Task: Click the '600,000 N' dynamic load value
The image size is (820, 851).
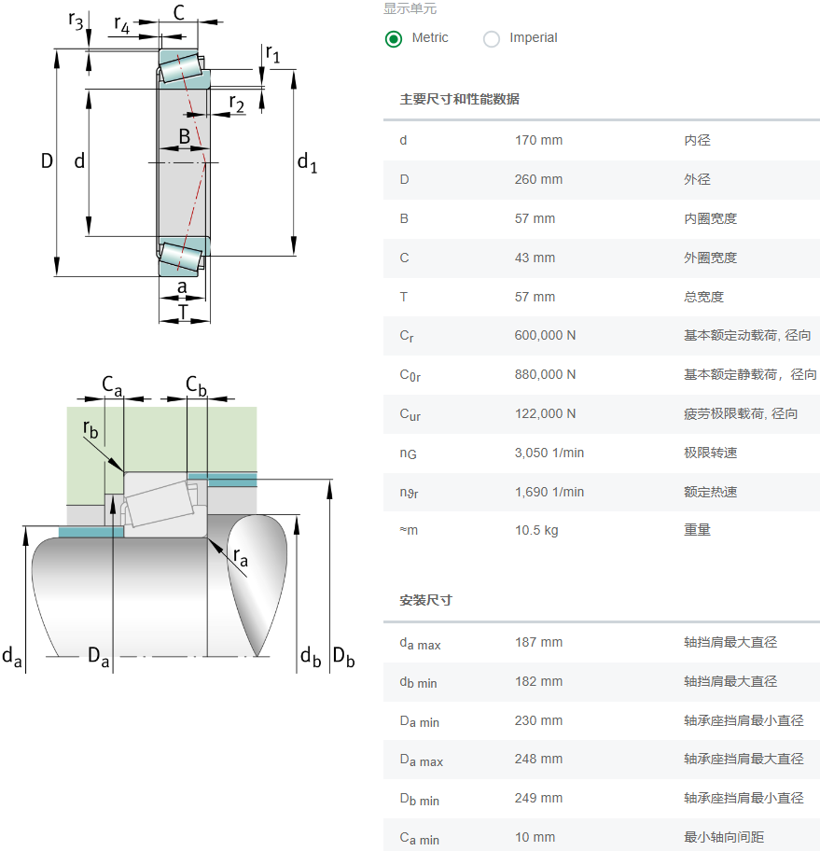Action: pyautogui.click(x=545, y=335)
